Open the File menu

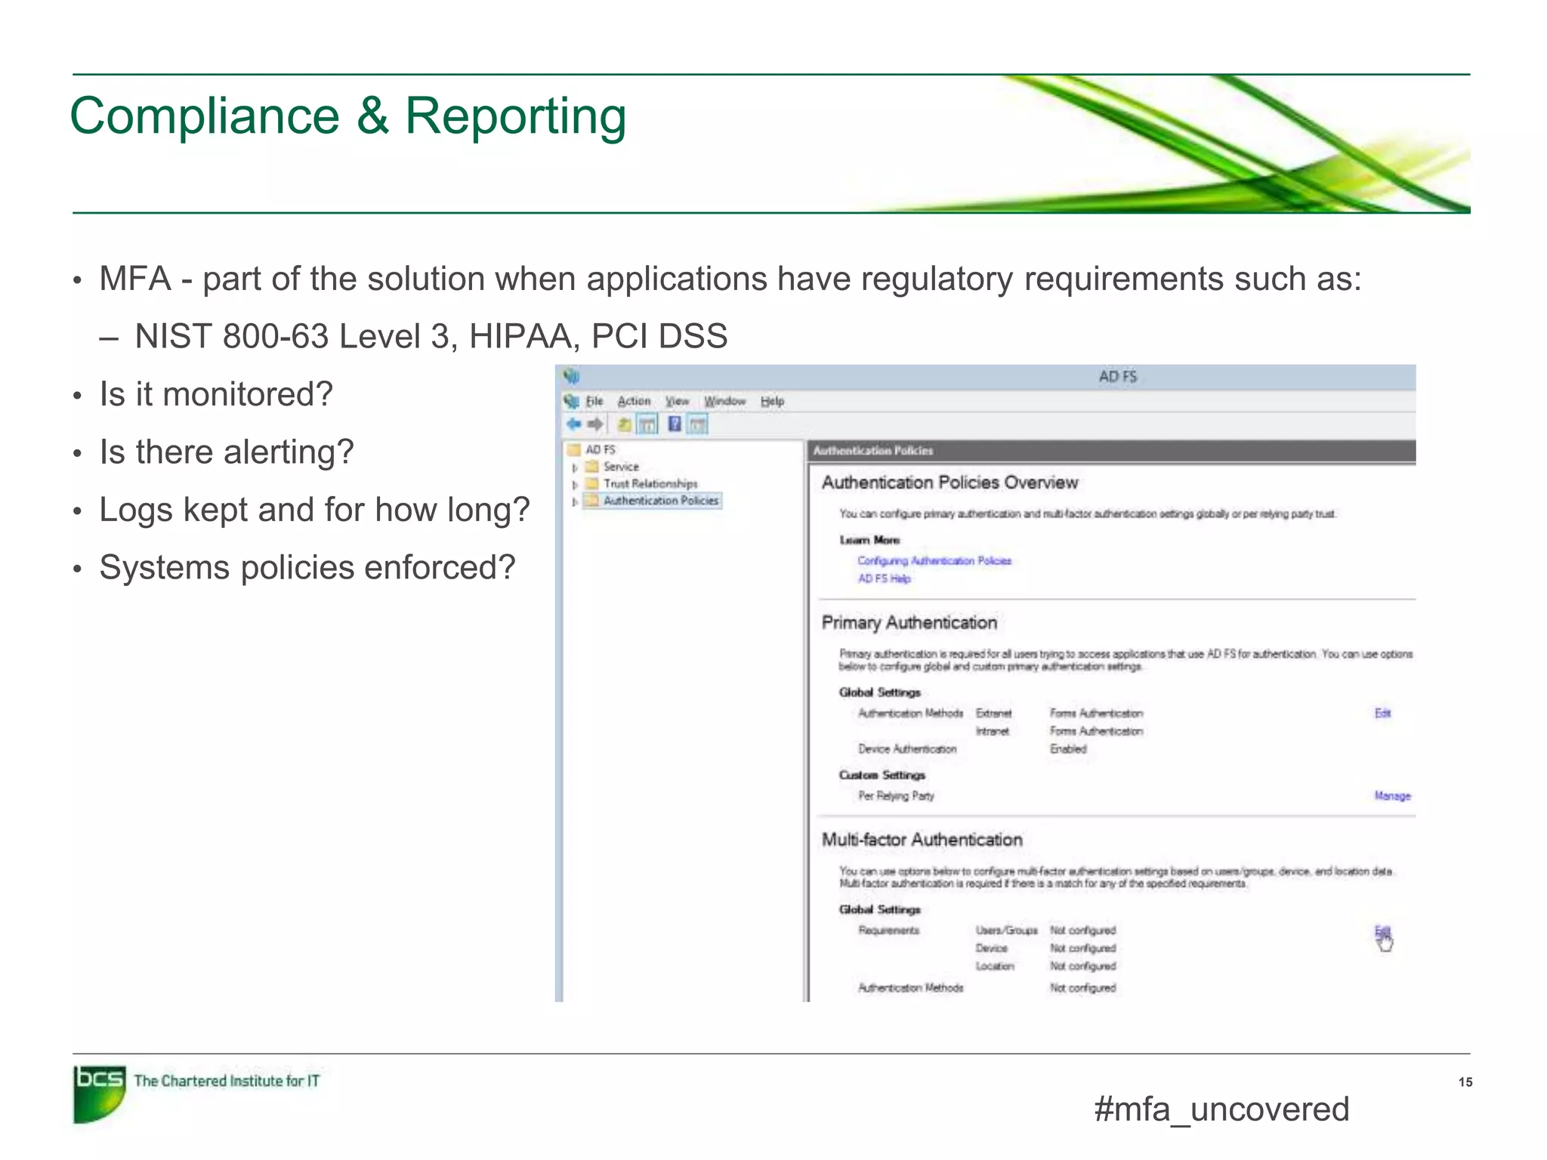tap(594, 401)
